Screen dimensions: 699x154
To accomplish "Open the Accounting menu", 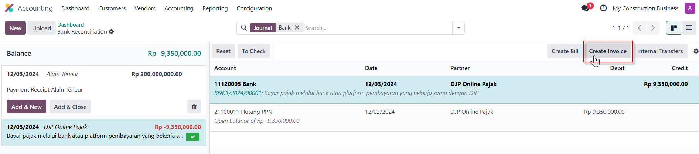I will click(x=179, y=8).
